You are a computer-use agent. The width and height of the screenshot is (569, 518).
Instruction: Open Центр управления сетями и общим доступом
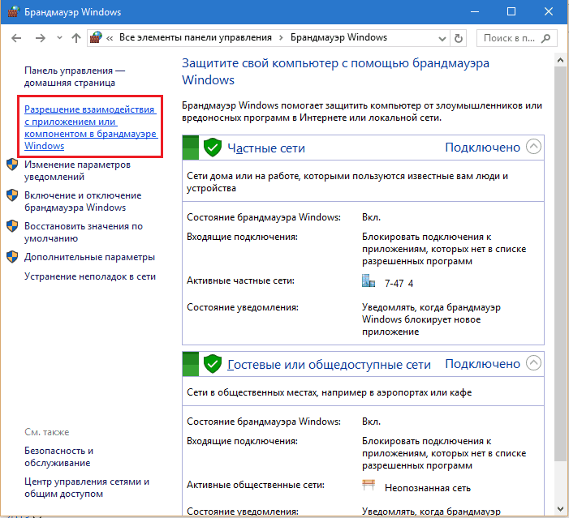coord(87,487)
